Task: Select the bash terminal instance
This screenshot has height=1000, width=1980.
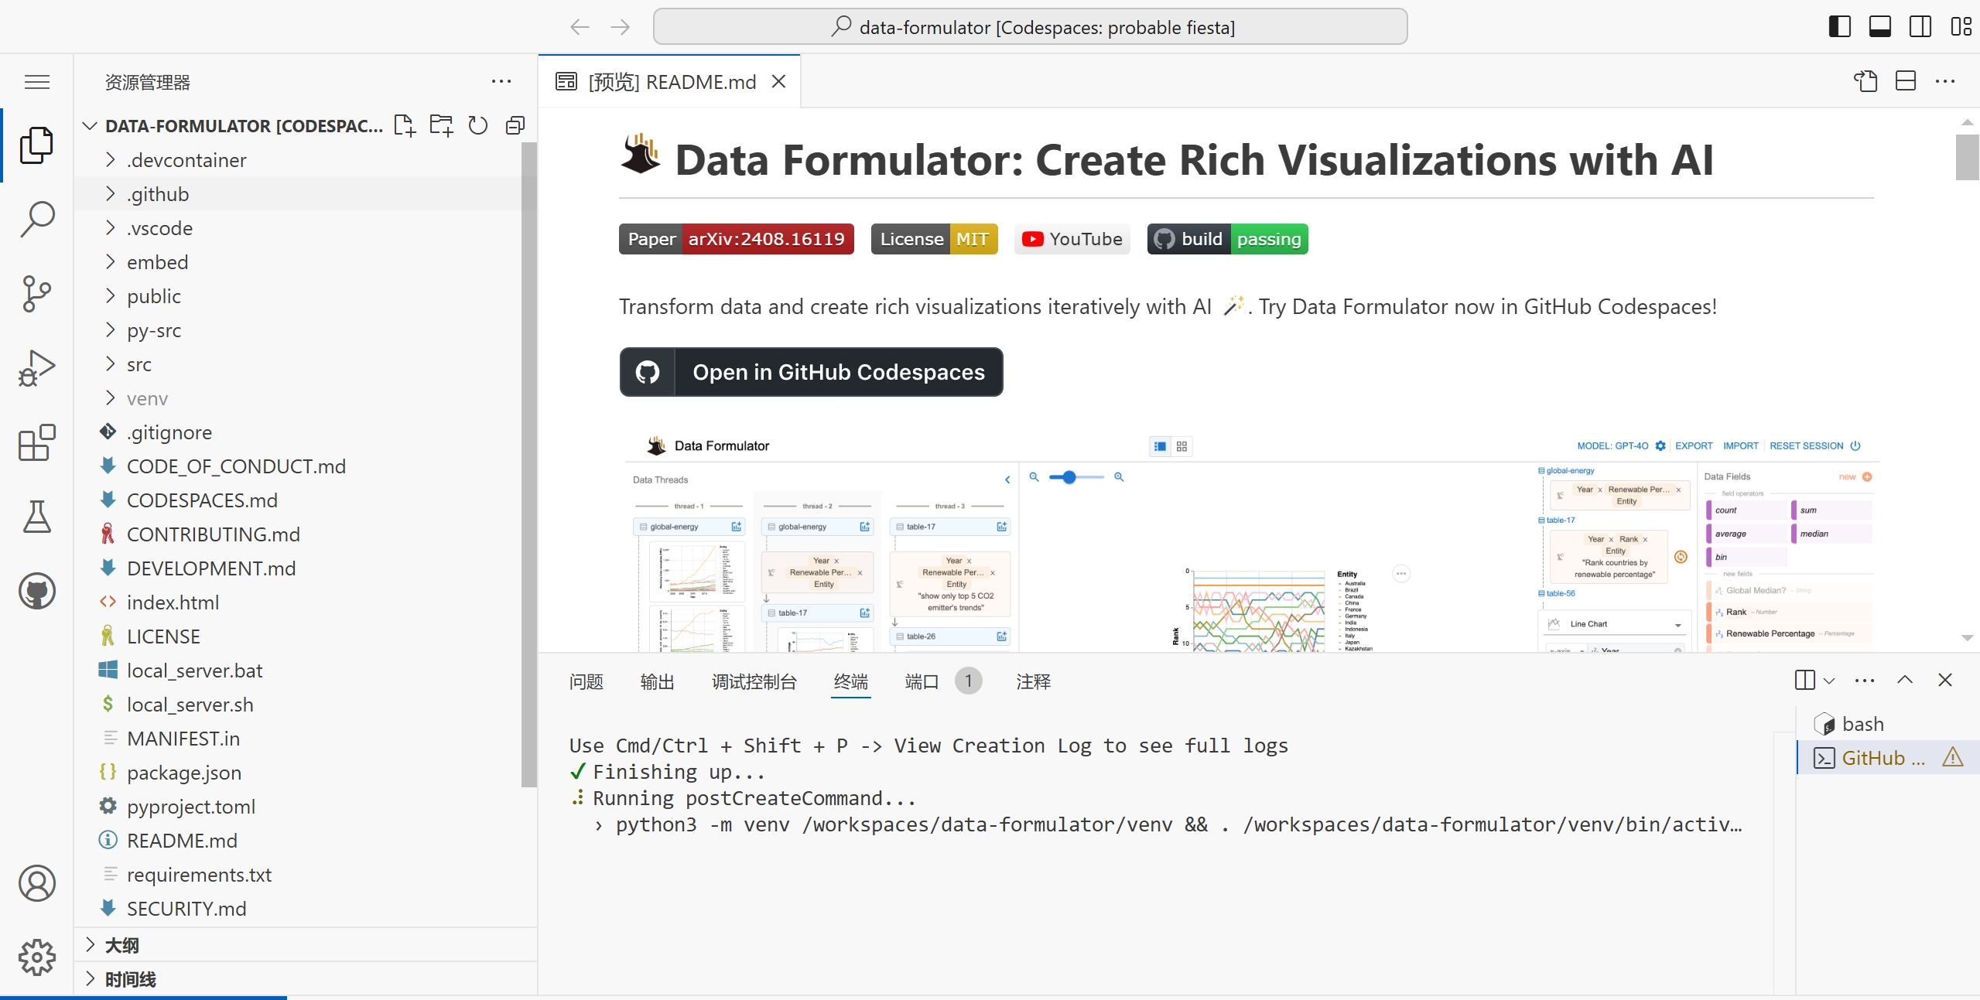Action: 1888,724
